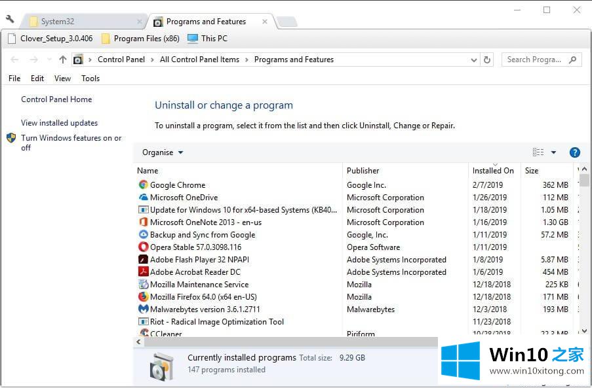
Task: Open recent locations dropdown arrow
Action: pos(49,60)
